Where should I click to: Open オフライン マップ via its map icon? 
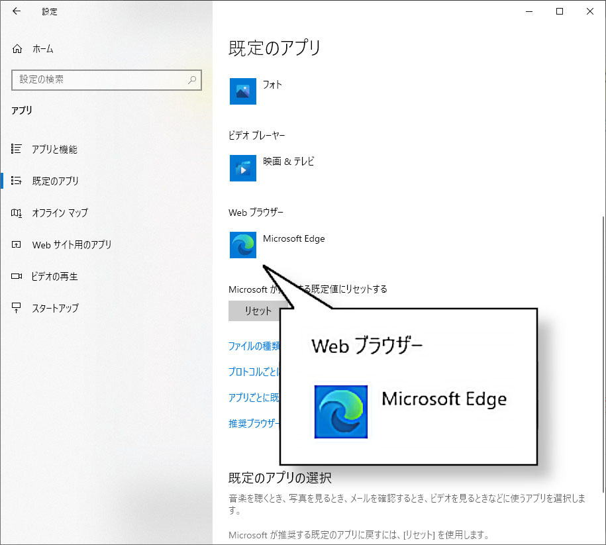17,213
